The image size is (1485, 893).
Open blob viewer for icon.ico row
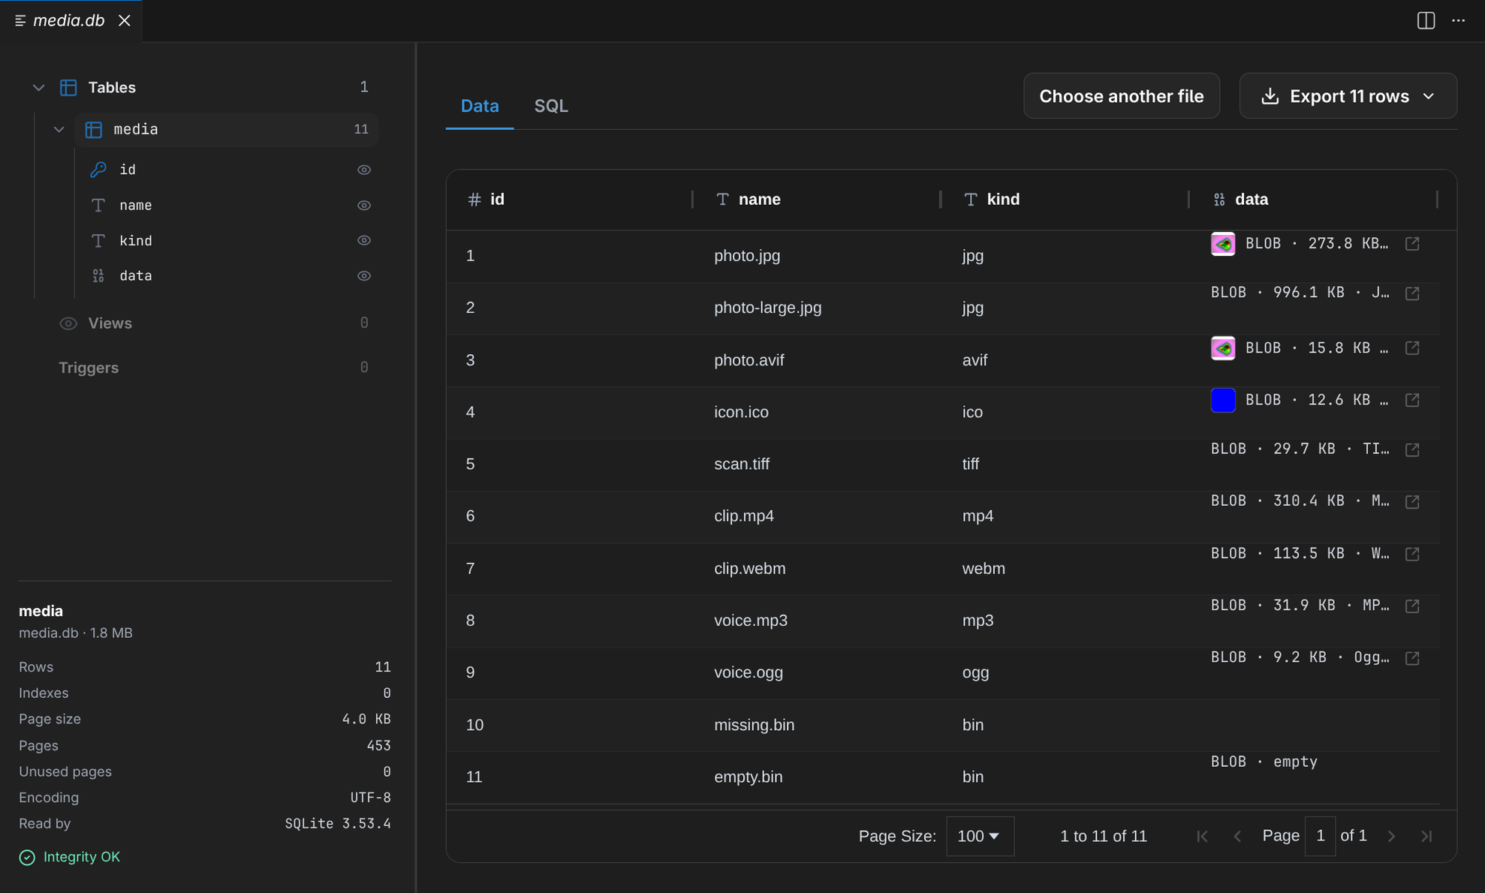(x=1412, y=400)
